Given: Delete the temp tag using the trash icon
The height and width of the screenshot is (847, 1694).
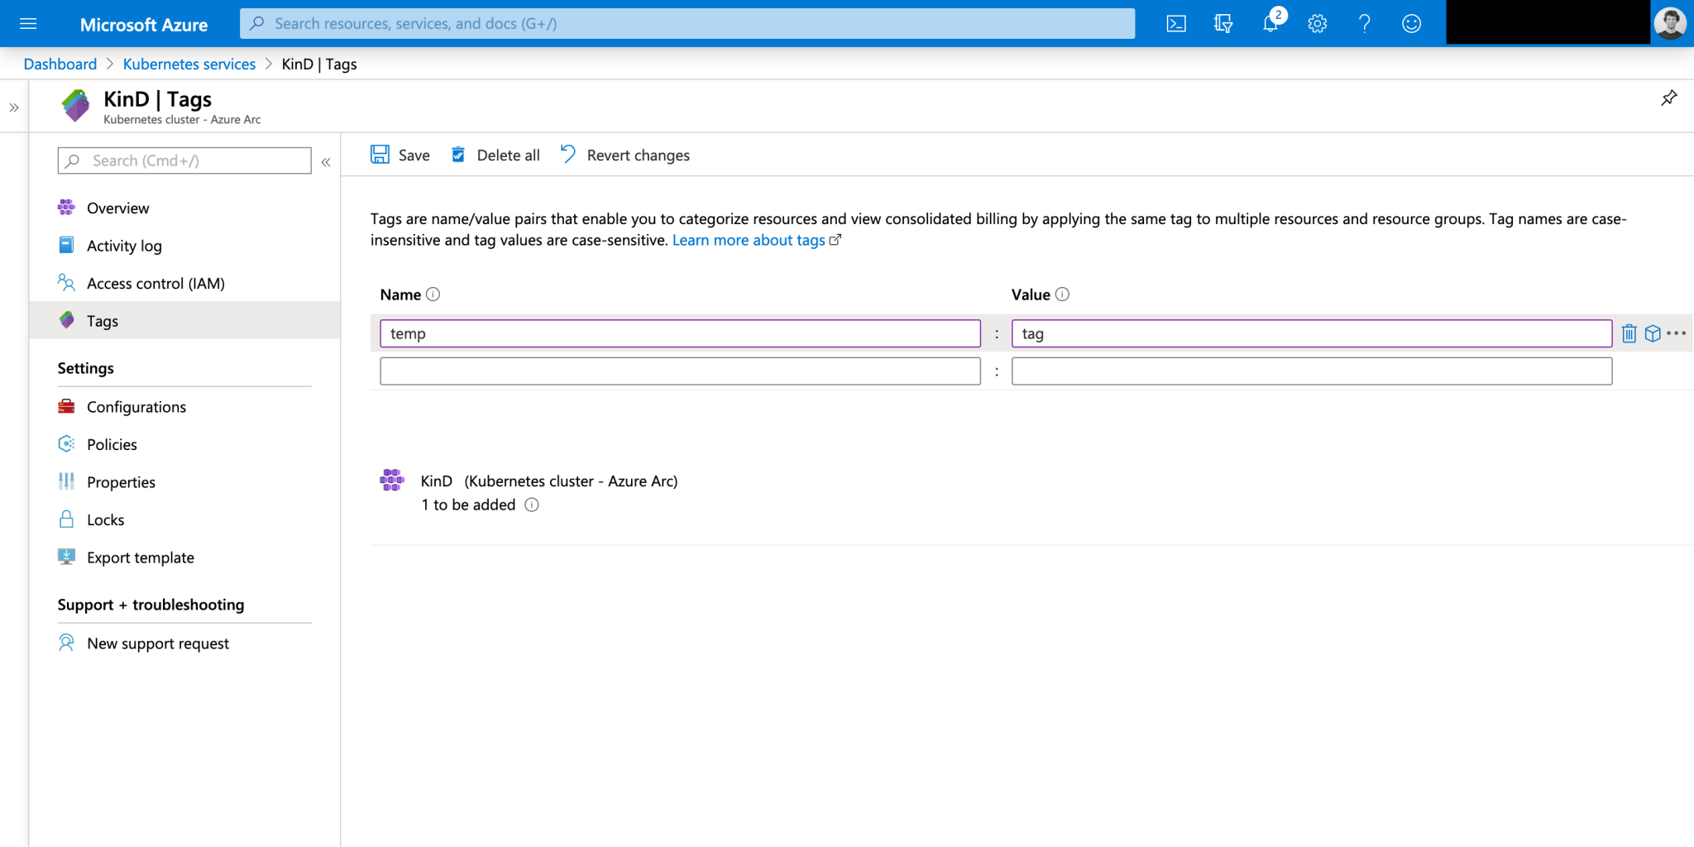Looking at the screenshot, I should click(1629, 333).
